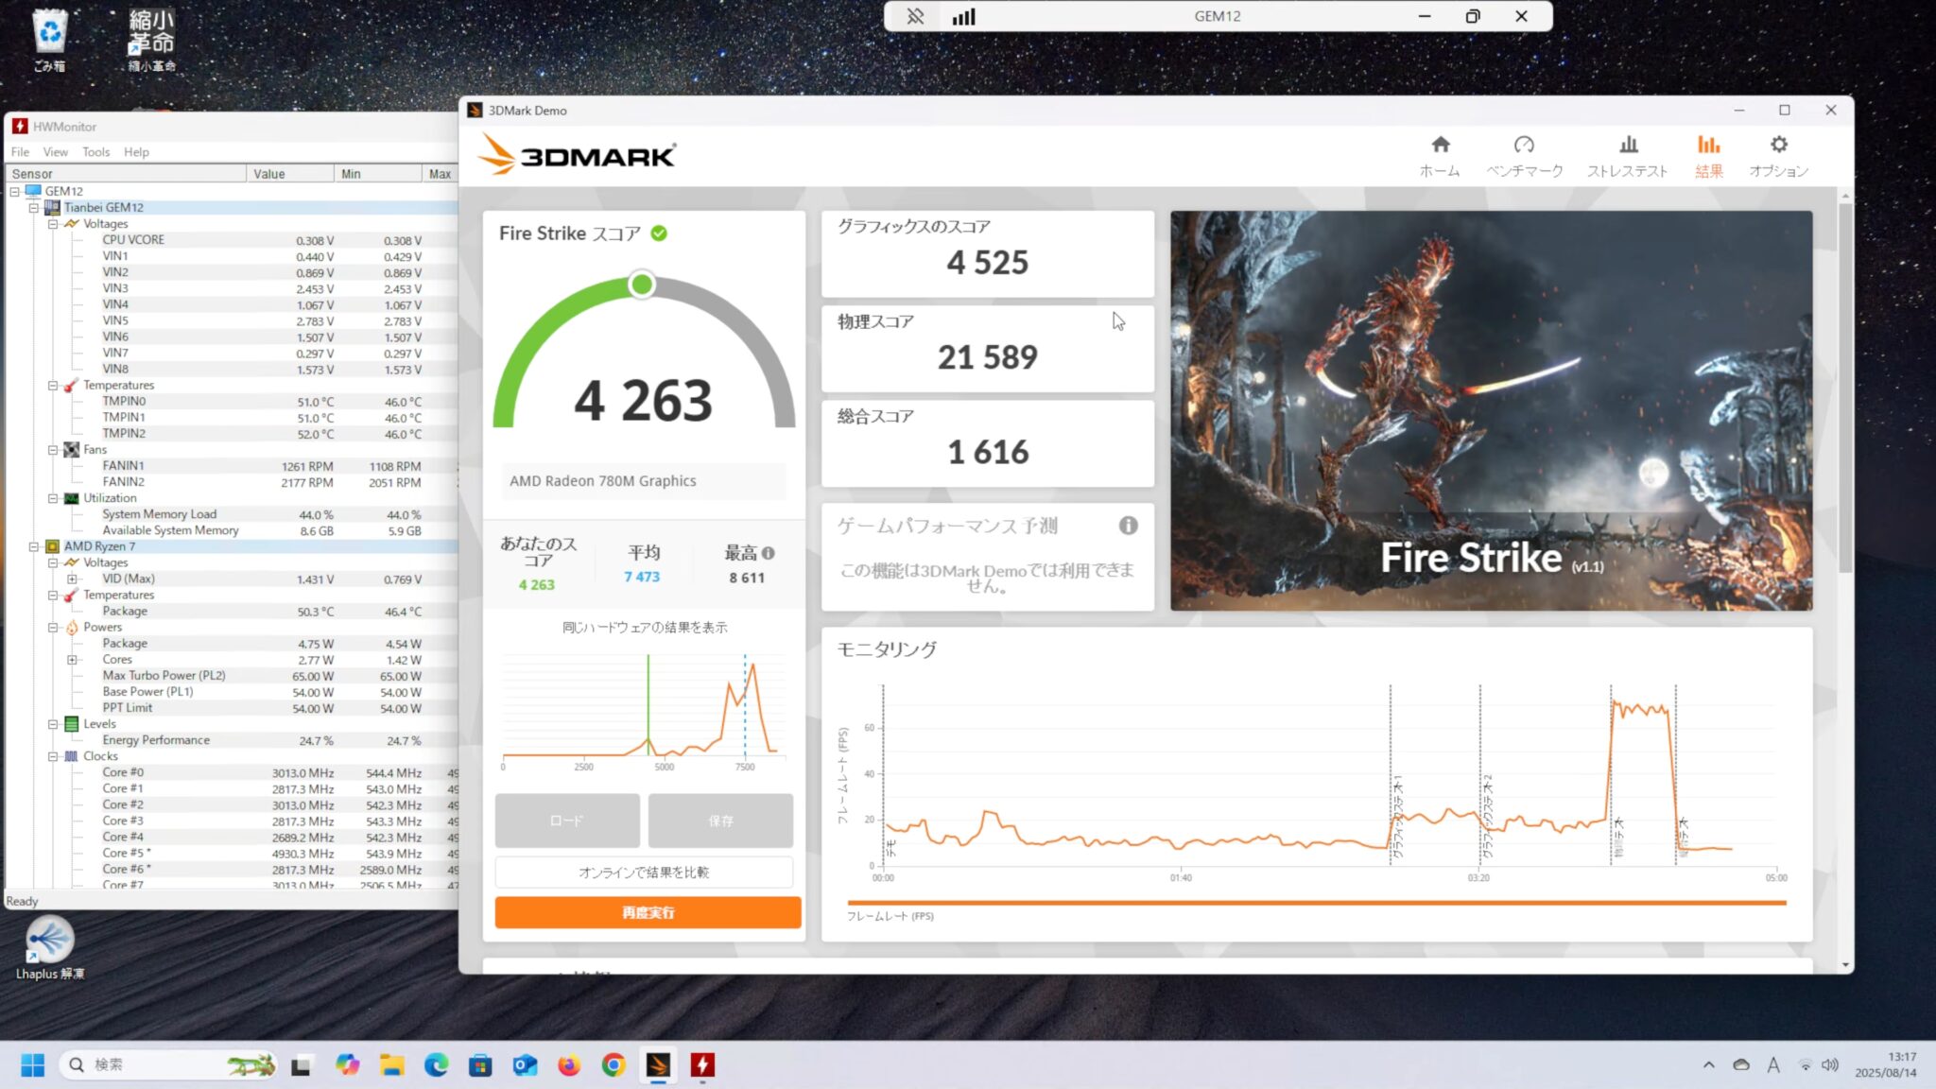Image resolution: width=1936 pixels, height=1089 pixels.
Task: Expand the VID (Max) entry
Action: point(72,579)
